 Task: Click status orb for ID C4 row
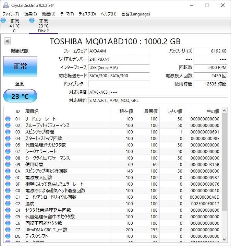tap(8, 210)
